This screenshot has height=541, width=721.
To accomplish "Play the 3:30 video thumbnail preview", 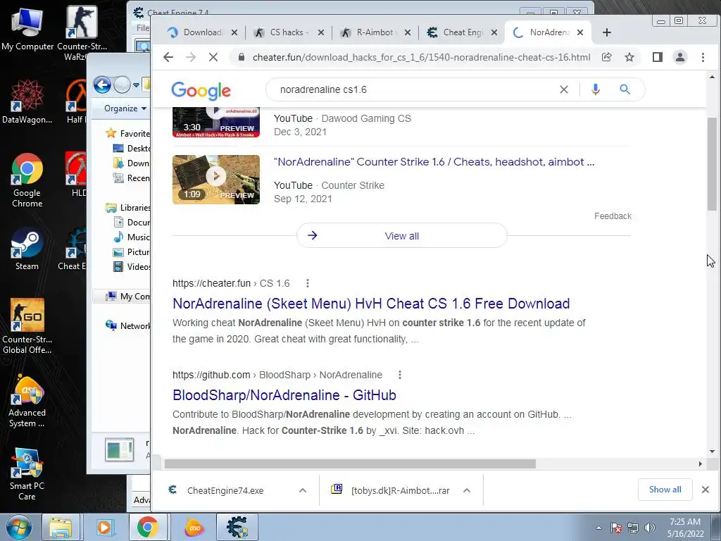I will pos(216,122).
